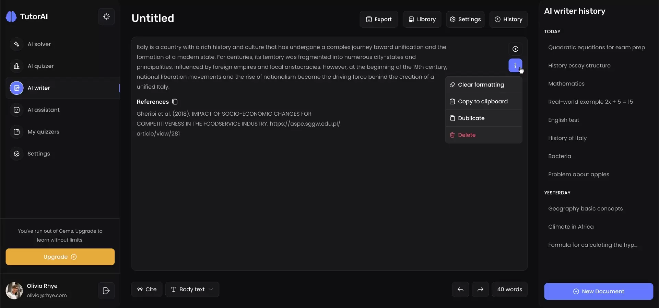Click the add block plus icon
This screenshot has height=308, width=659.
[515, 49]
